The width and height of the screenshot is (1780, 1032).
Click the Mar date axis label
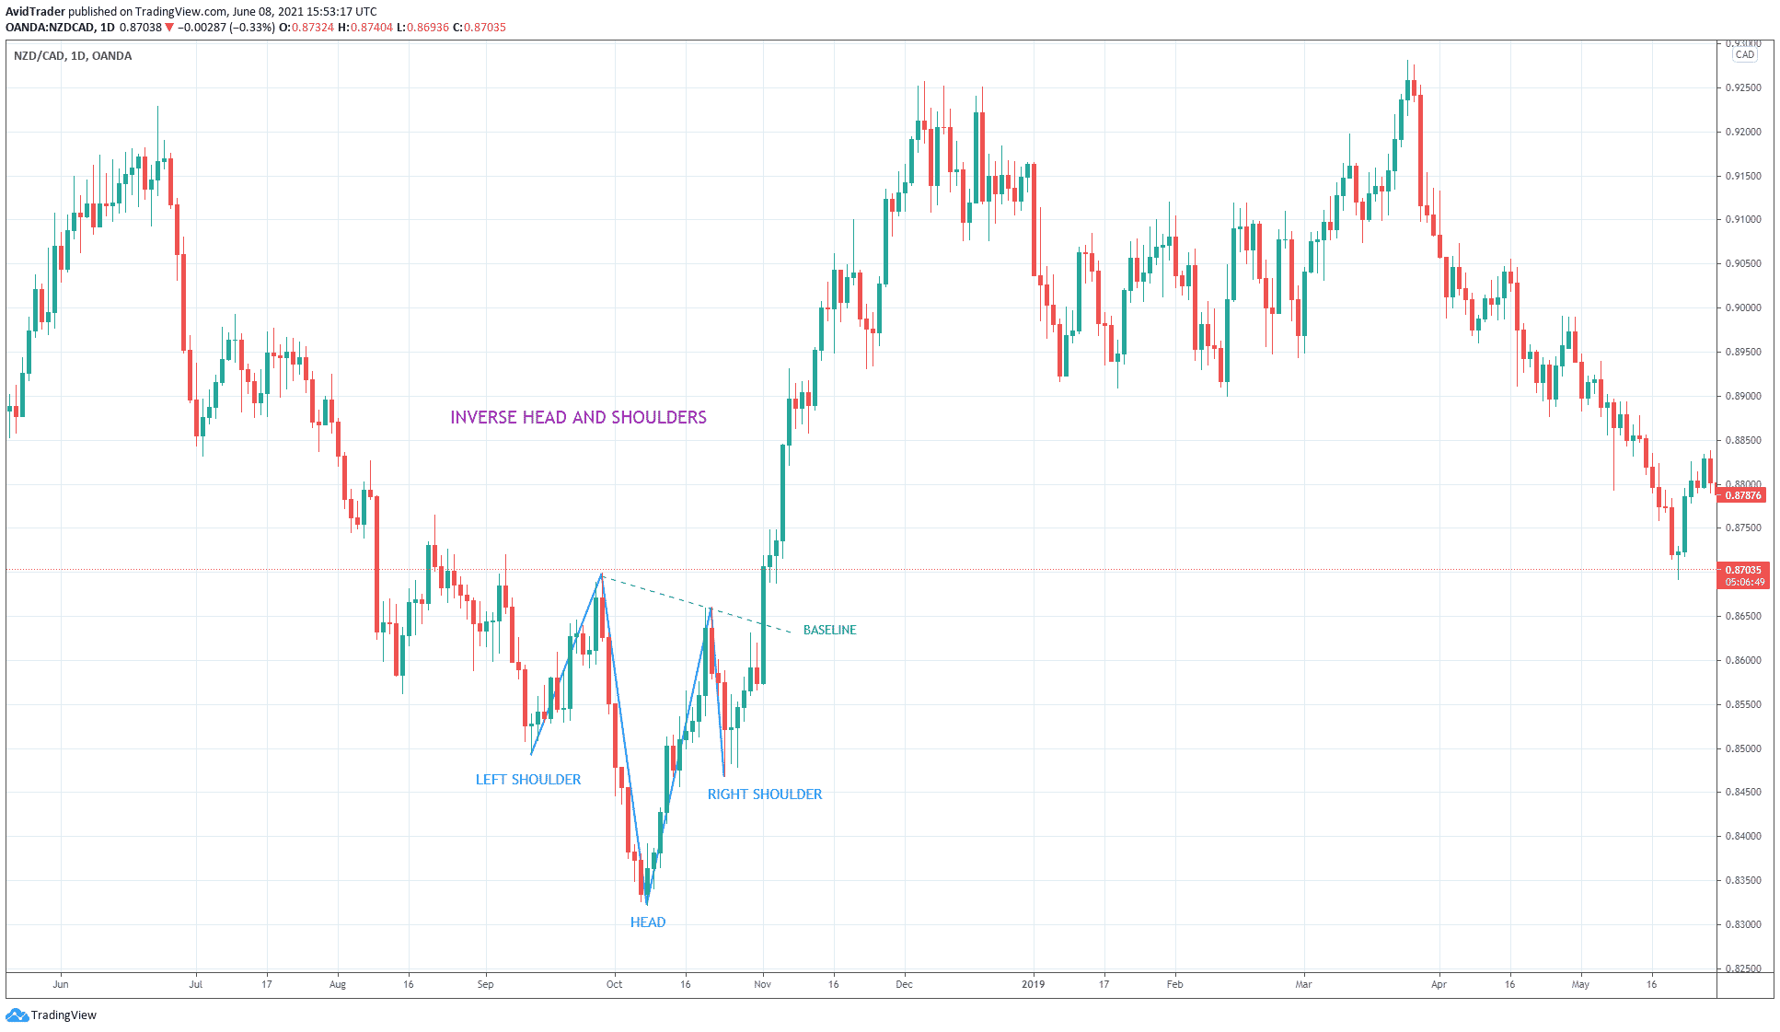[x=1304, y=984]
